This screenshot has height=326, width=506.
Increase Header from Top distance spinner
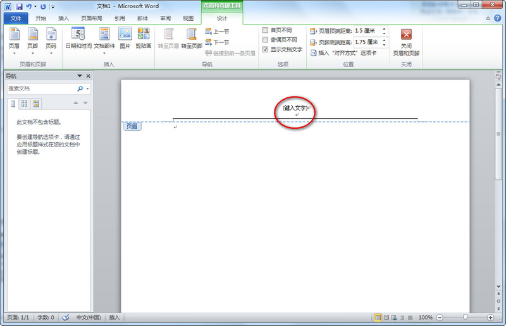pyautogui.click(x=384, y=29)
